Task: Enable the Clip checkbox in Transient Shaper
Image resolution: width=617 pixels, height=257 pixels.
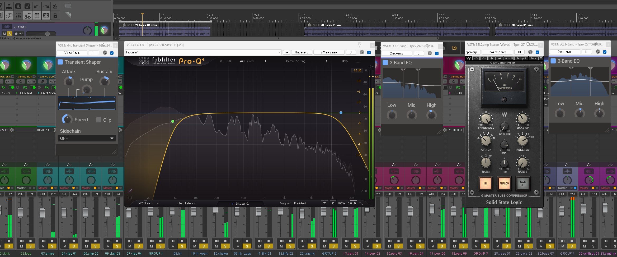Action: pyautogui.click(x=99, y=120)
